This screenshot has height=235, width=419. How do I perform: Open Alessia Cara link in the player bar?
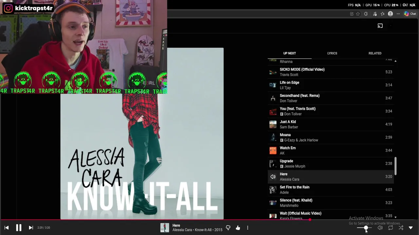click(183, 230)
